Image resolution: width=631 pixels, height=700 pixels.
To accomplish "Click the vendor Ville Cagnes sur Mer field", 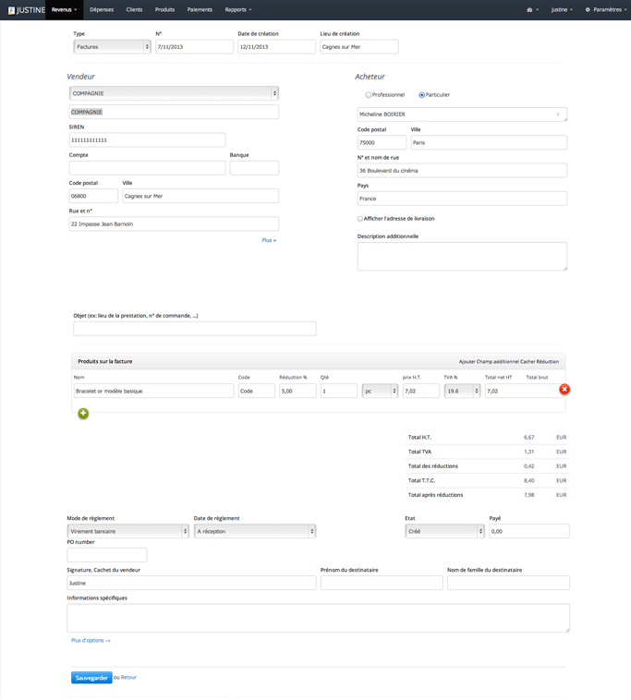I will pos(200,196).
